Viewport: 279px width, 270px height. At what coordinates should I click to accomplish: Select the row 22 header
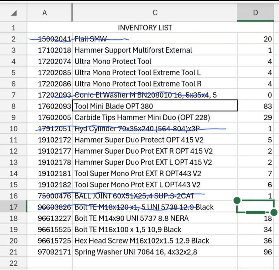tap(13, 263)
